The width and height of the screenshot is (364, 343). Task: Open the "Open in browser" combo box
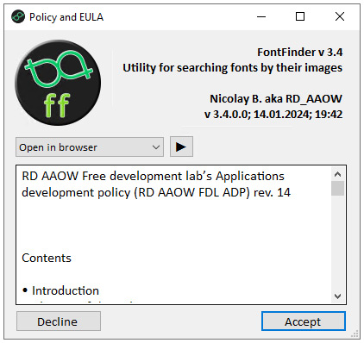pyautogui.click(x=90, y=147)
